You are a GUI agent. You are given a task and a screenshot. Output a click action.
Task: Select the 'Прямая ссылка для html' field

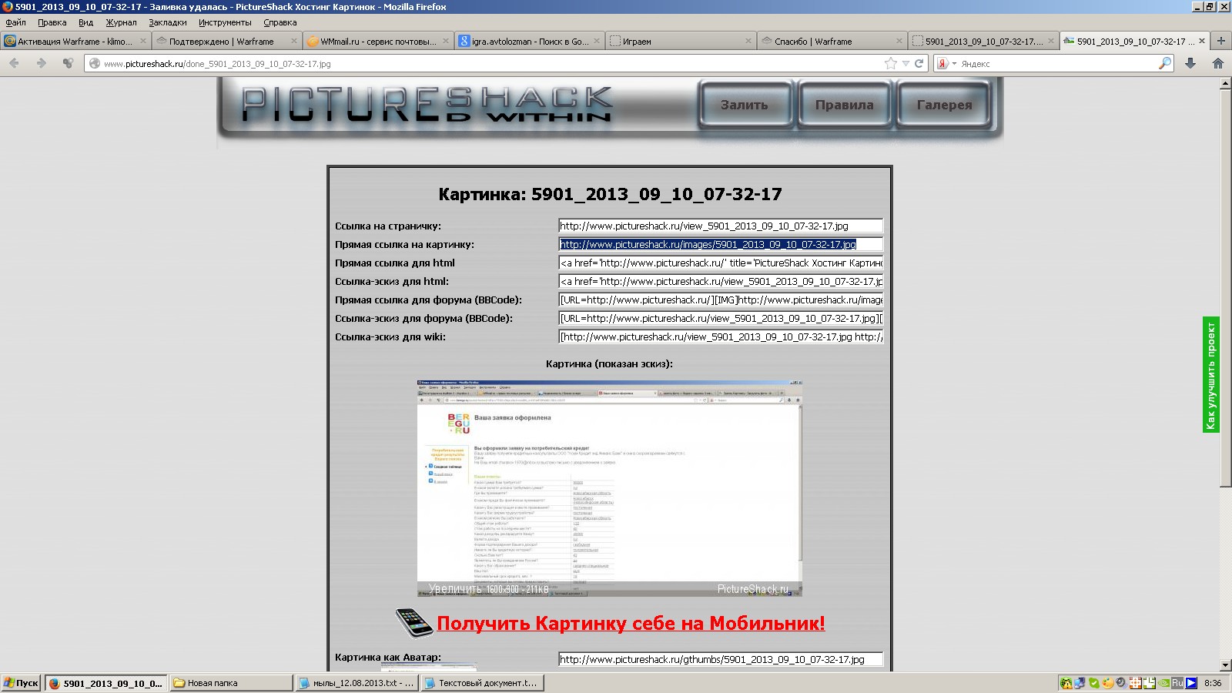pyautogui.click(x=720, y=263)
